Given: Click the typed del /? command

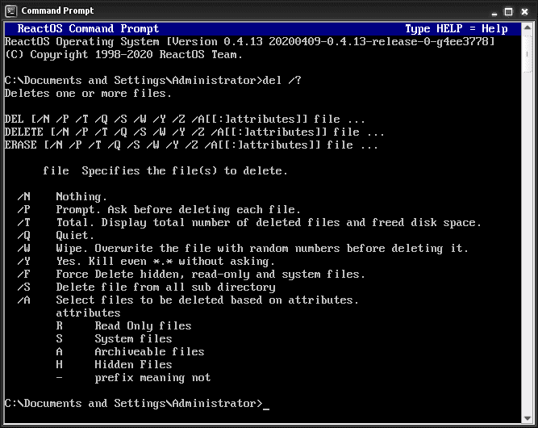Looking at the screenshot, I should (290, 80).
